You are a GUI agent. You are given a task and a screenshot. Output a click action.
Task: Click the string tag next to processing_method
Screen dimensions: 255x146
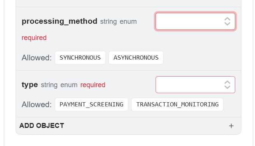[x=109, y=22]
